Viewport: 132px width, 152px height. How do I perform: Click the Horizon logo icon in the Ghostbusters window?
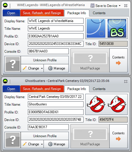pyautogui.click(x=5, y=81)
